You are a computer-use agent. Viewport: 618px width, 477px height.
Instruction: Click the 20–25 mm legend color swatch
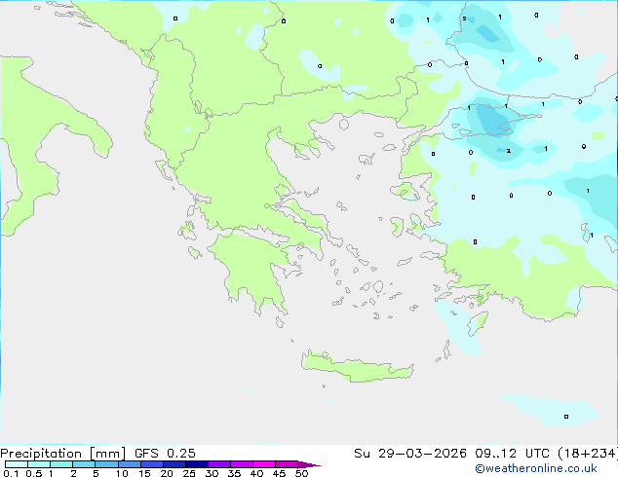(x=174, y=464)
